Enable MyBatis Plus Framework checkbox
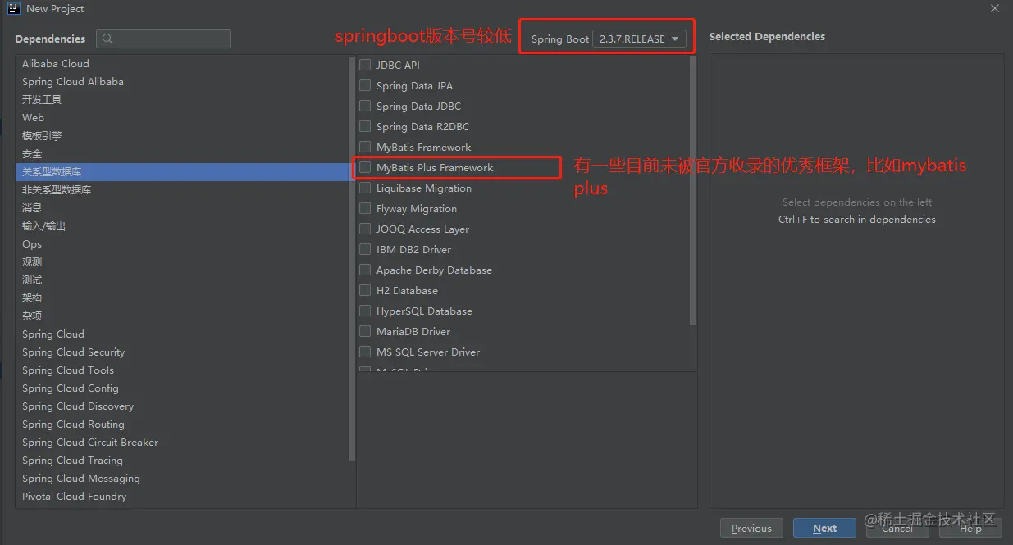The height and width of the screenshot is (545, 1013). (x=365, y=167)
